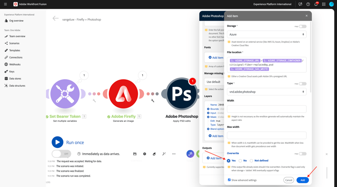
Task: Open the user profile avatar
Action: [332, 4]
